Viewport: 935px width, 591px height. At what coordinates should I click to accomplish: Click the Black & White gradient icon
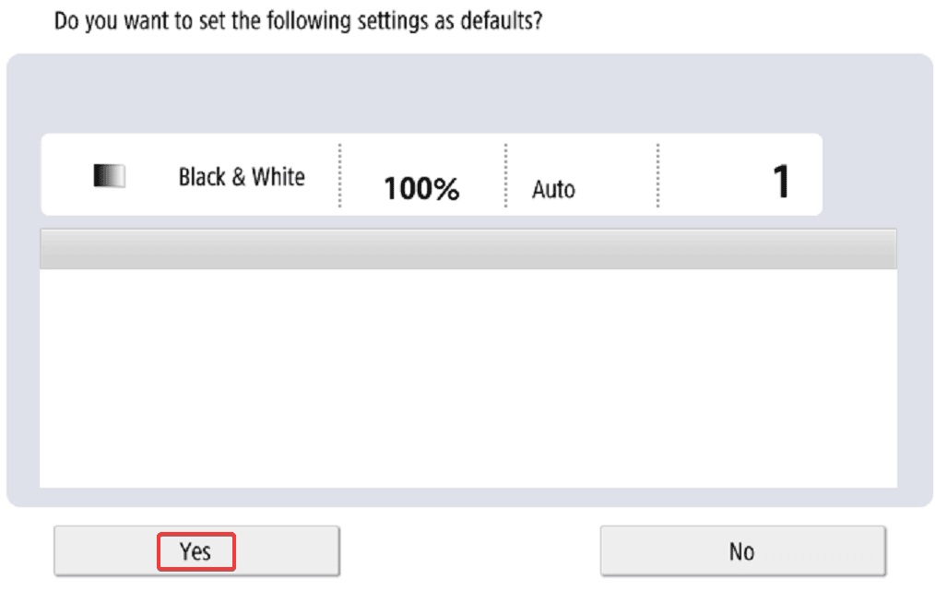pos(109,176)
